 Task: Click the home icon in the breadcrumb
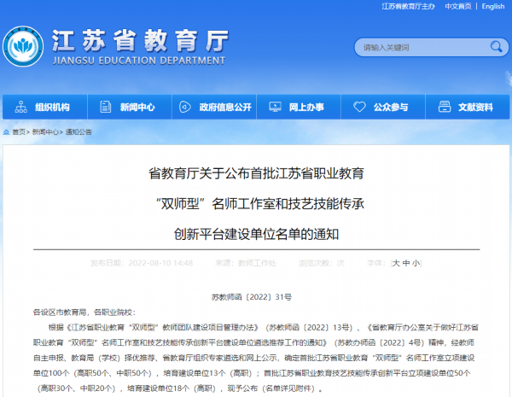tap(6, 132)
